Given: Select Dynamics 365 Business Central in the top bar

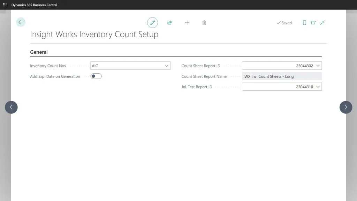Looking at the screenshot, I should 35,5.
